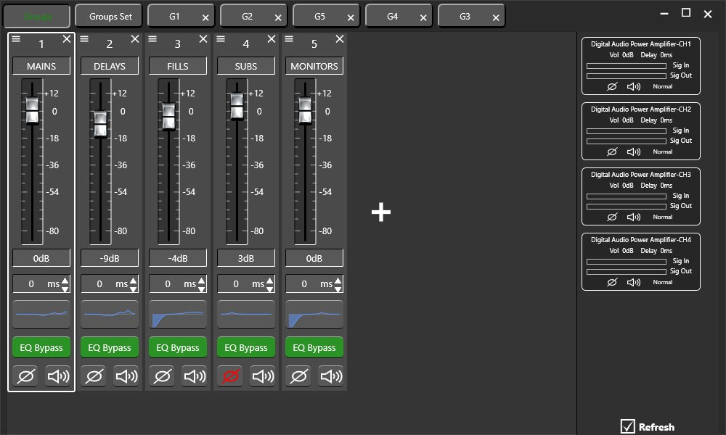Viewport: 726px width, 435px height.
Task: Click the speaker mute icon on DELAYS
Action: point(126,376)
